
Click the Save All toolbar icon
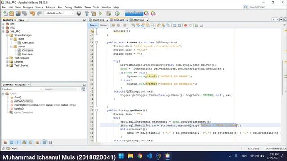[x=25, y=13]
